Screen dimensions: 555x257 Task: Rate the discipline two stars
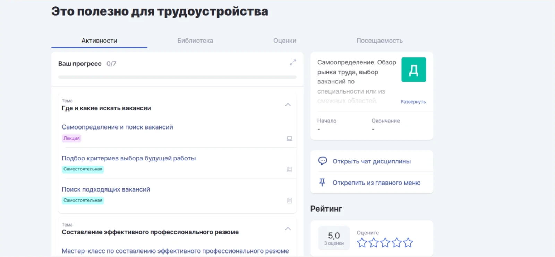point(374,242)
